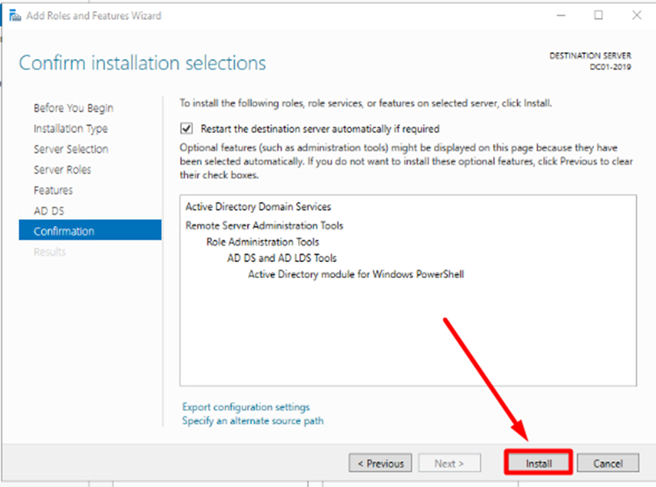Image resolution: width=656 pixels, height=487 pixels.
Task: Select the Confirmation step
Action: 64,231
